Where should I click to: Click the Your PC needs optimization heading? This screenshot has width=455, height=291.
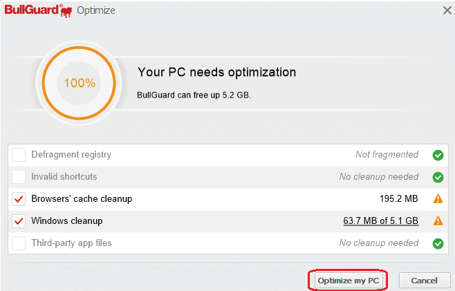coord(216,73)
